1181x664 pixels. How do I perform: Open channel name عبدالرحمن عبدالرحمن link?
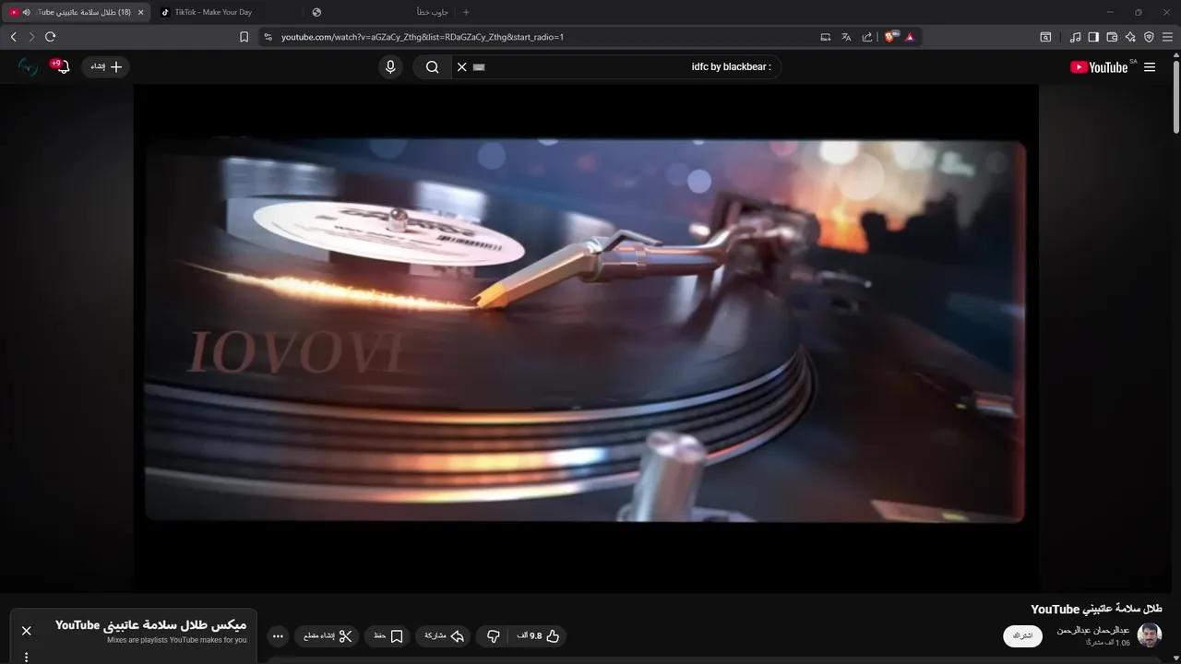tap(1093, 630)
